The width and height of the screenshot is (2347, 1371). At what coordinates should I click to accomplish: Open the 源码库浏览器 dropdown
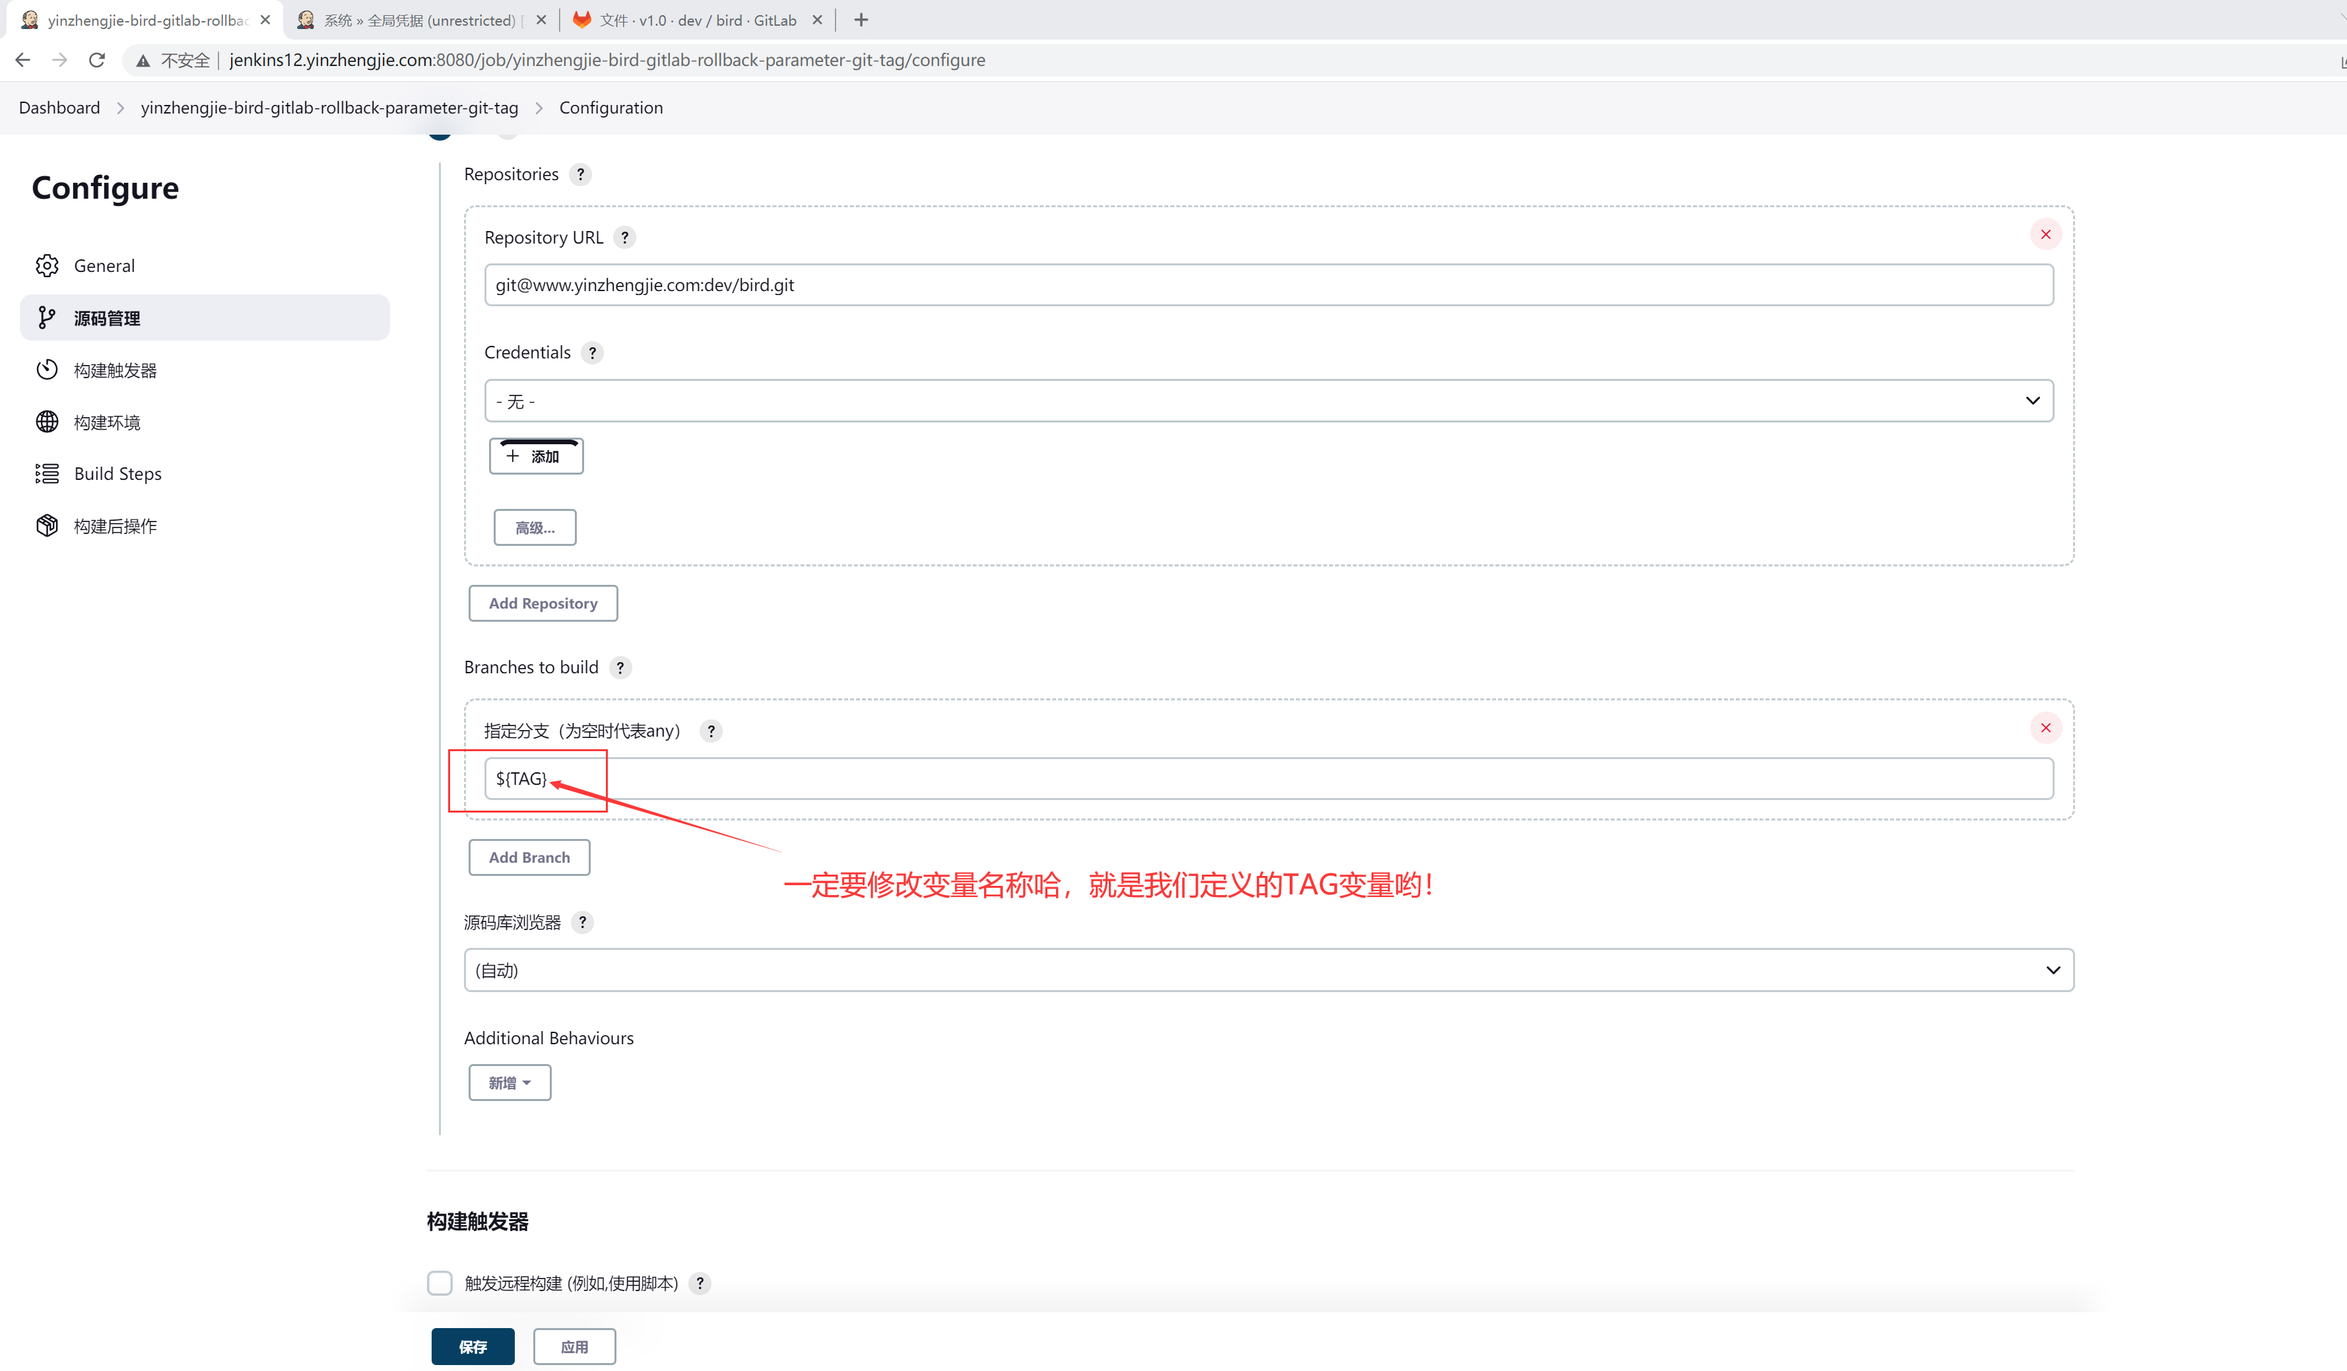[x=1268, y=970]
